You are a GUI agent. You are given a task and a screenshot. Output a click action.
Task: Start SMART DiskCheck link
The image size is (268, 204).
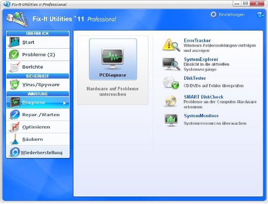[x=204, y=97]
